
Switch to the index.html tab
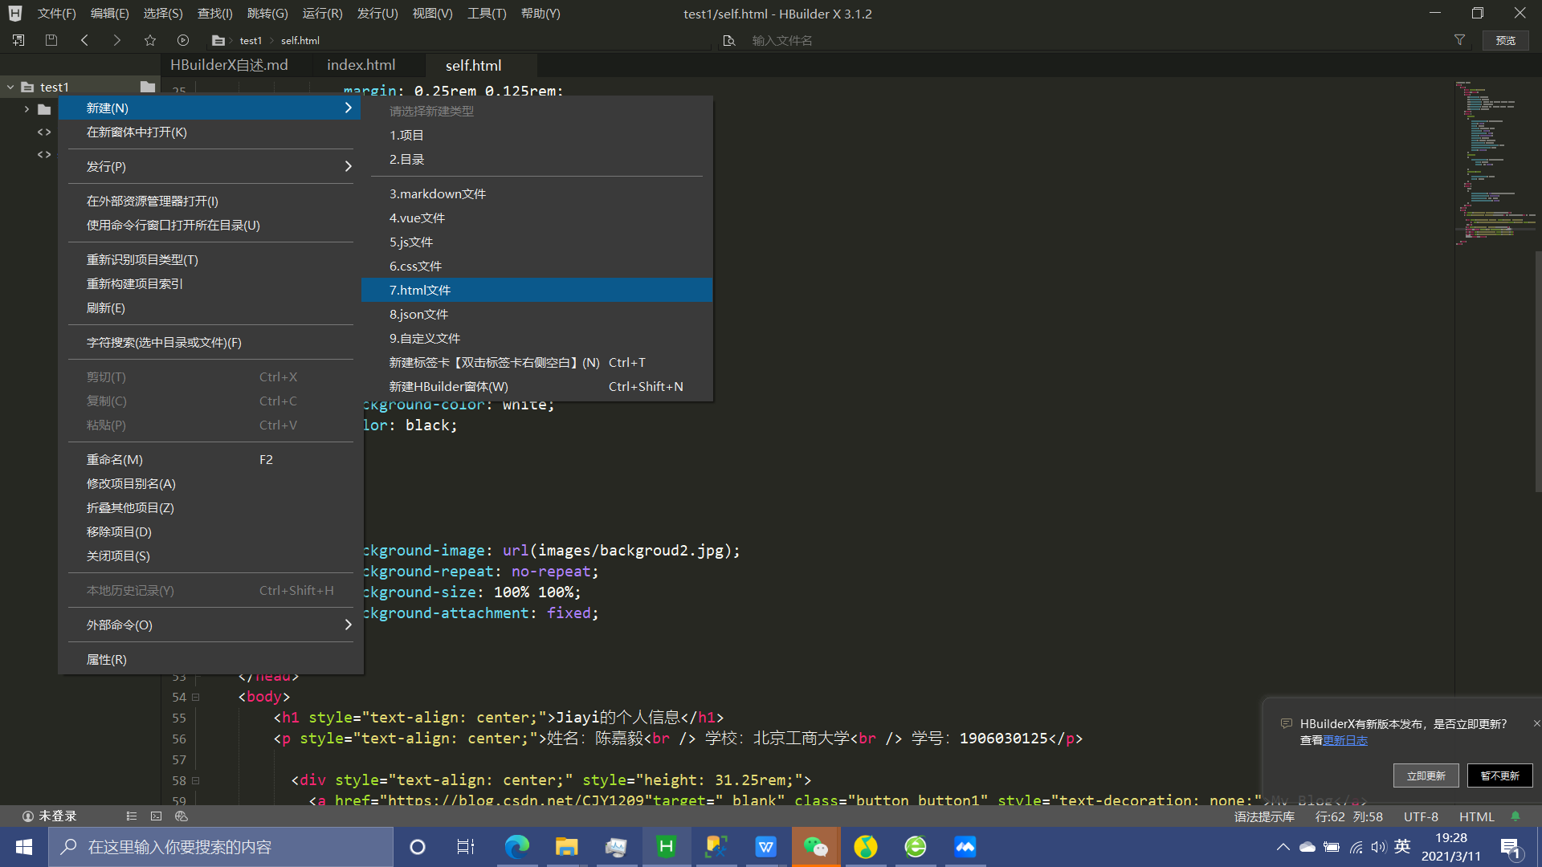(361, 65)
